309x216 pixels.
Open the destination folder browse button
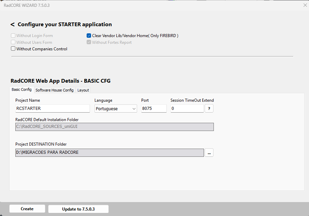tap(209, 153)
